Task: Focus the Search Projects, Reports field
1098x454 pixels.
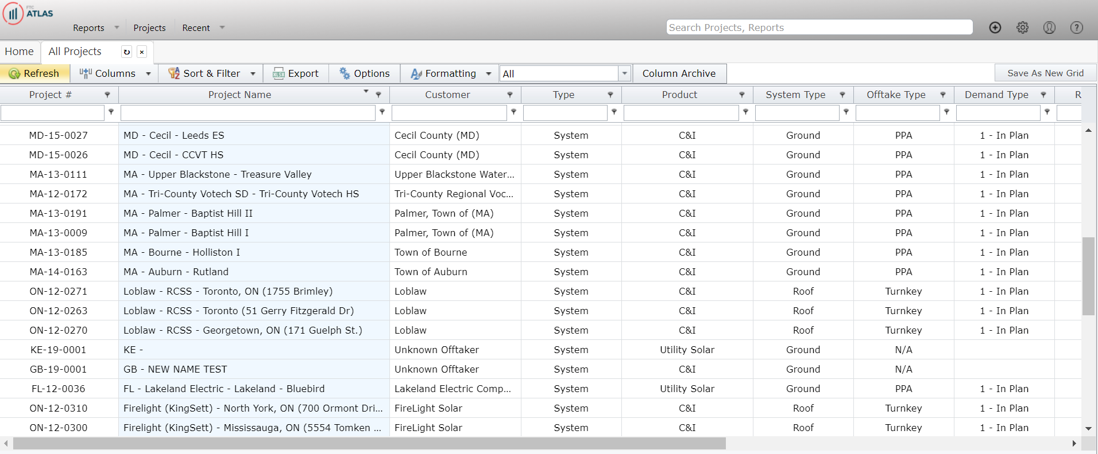Action: coord(819,27)
